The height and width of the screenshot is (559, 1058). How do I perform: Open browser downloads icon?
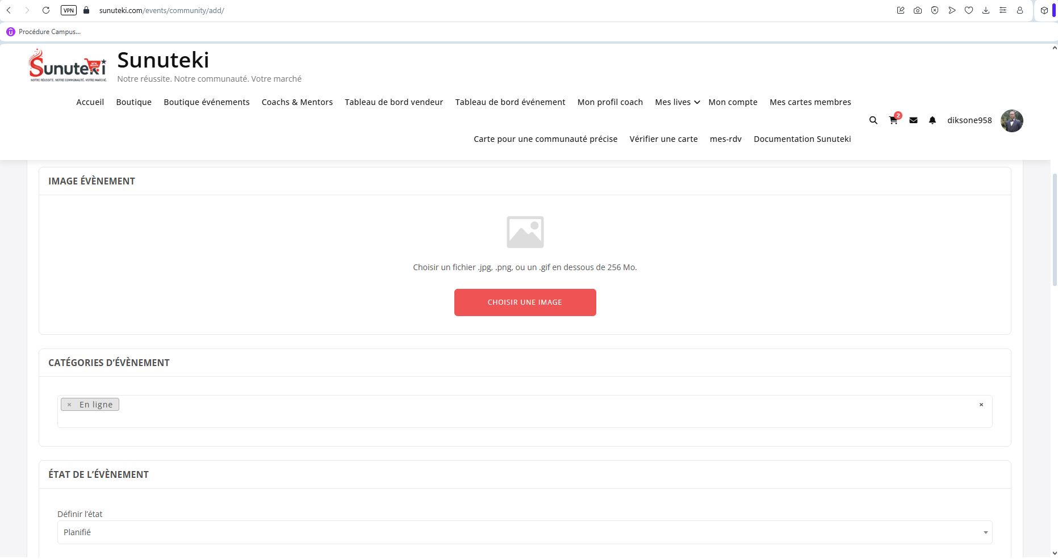[x=985, y=10]
